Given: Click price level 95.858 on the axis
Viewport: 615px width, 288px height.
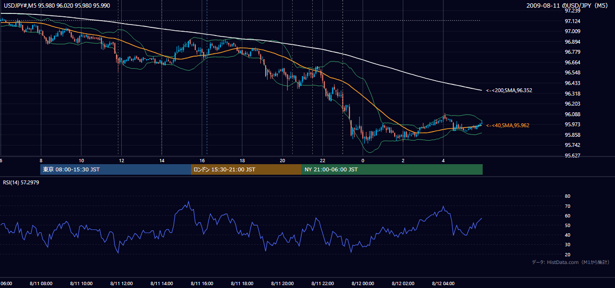Looking at the screenshot, I should (572, 135).
